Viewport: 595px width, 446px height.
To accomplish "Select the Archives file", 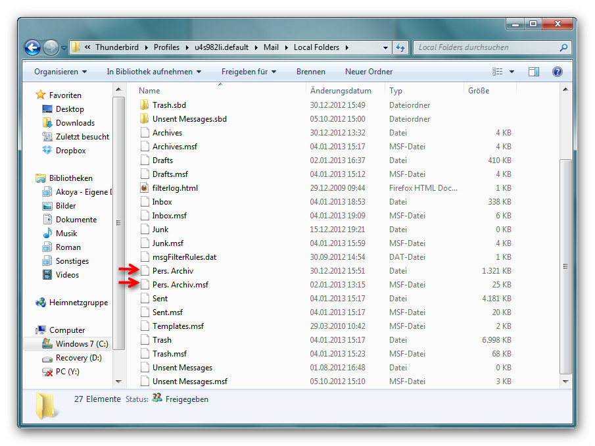I will [x=167, y=133].
